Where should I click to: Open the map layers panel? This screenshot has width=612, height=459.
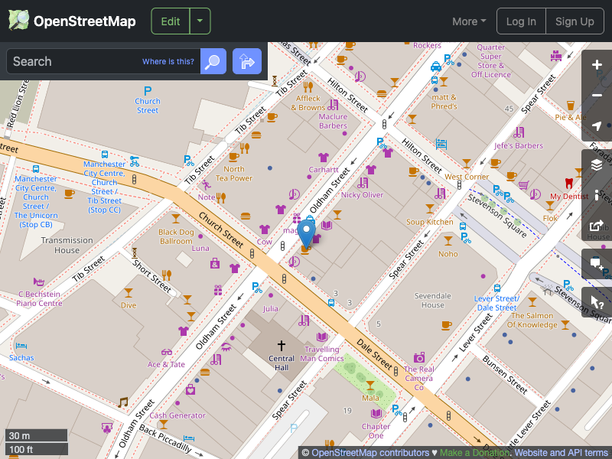597,164
